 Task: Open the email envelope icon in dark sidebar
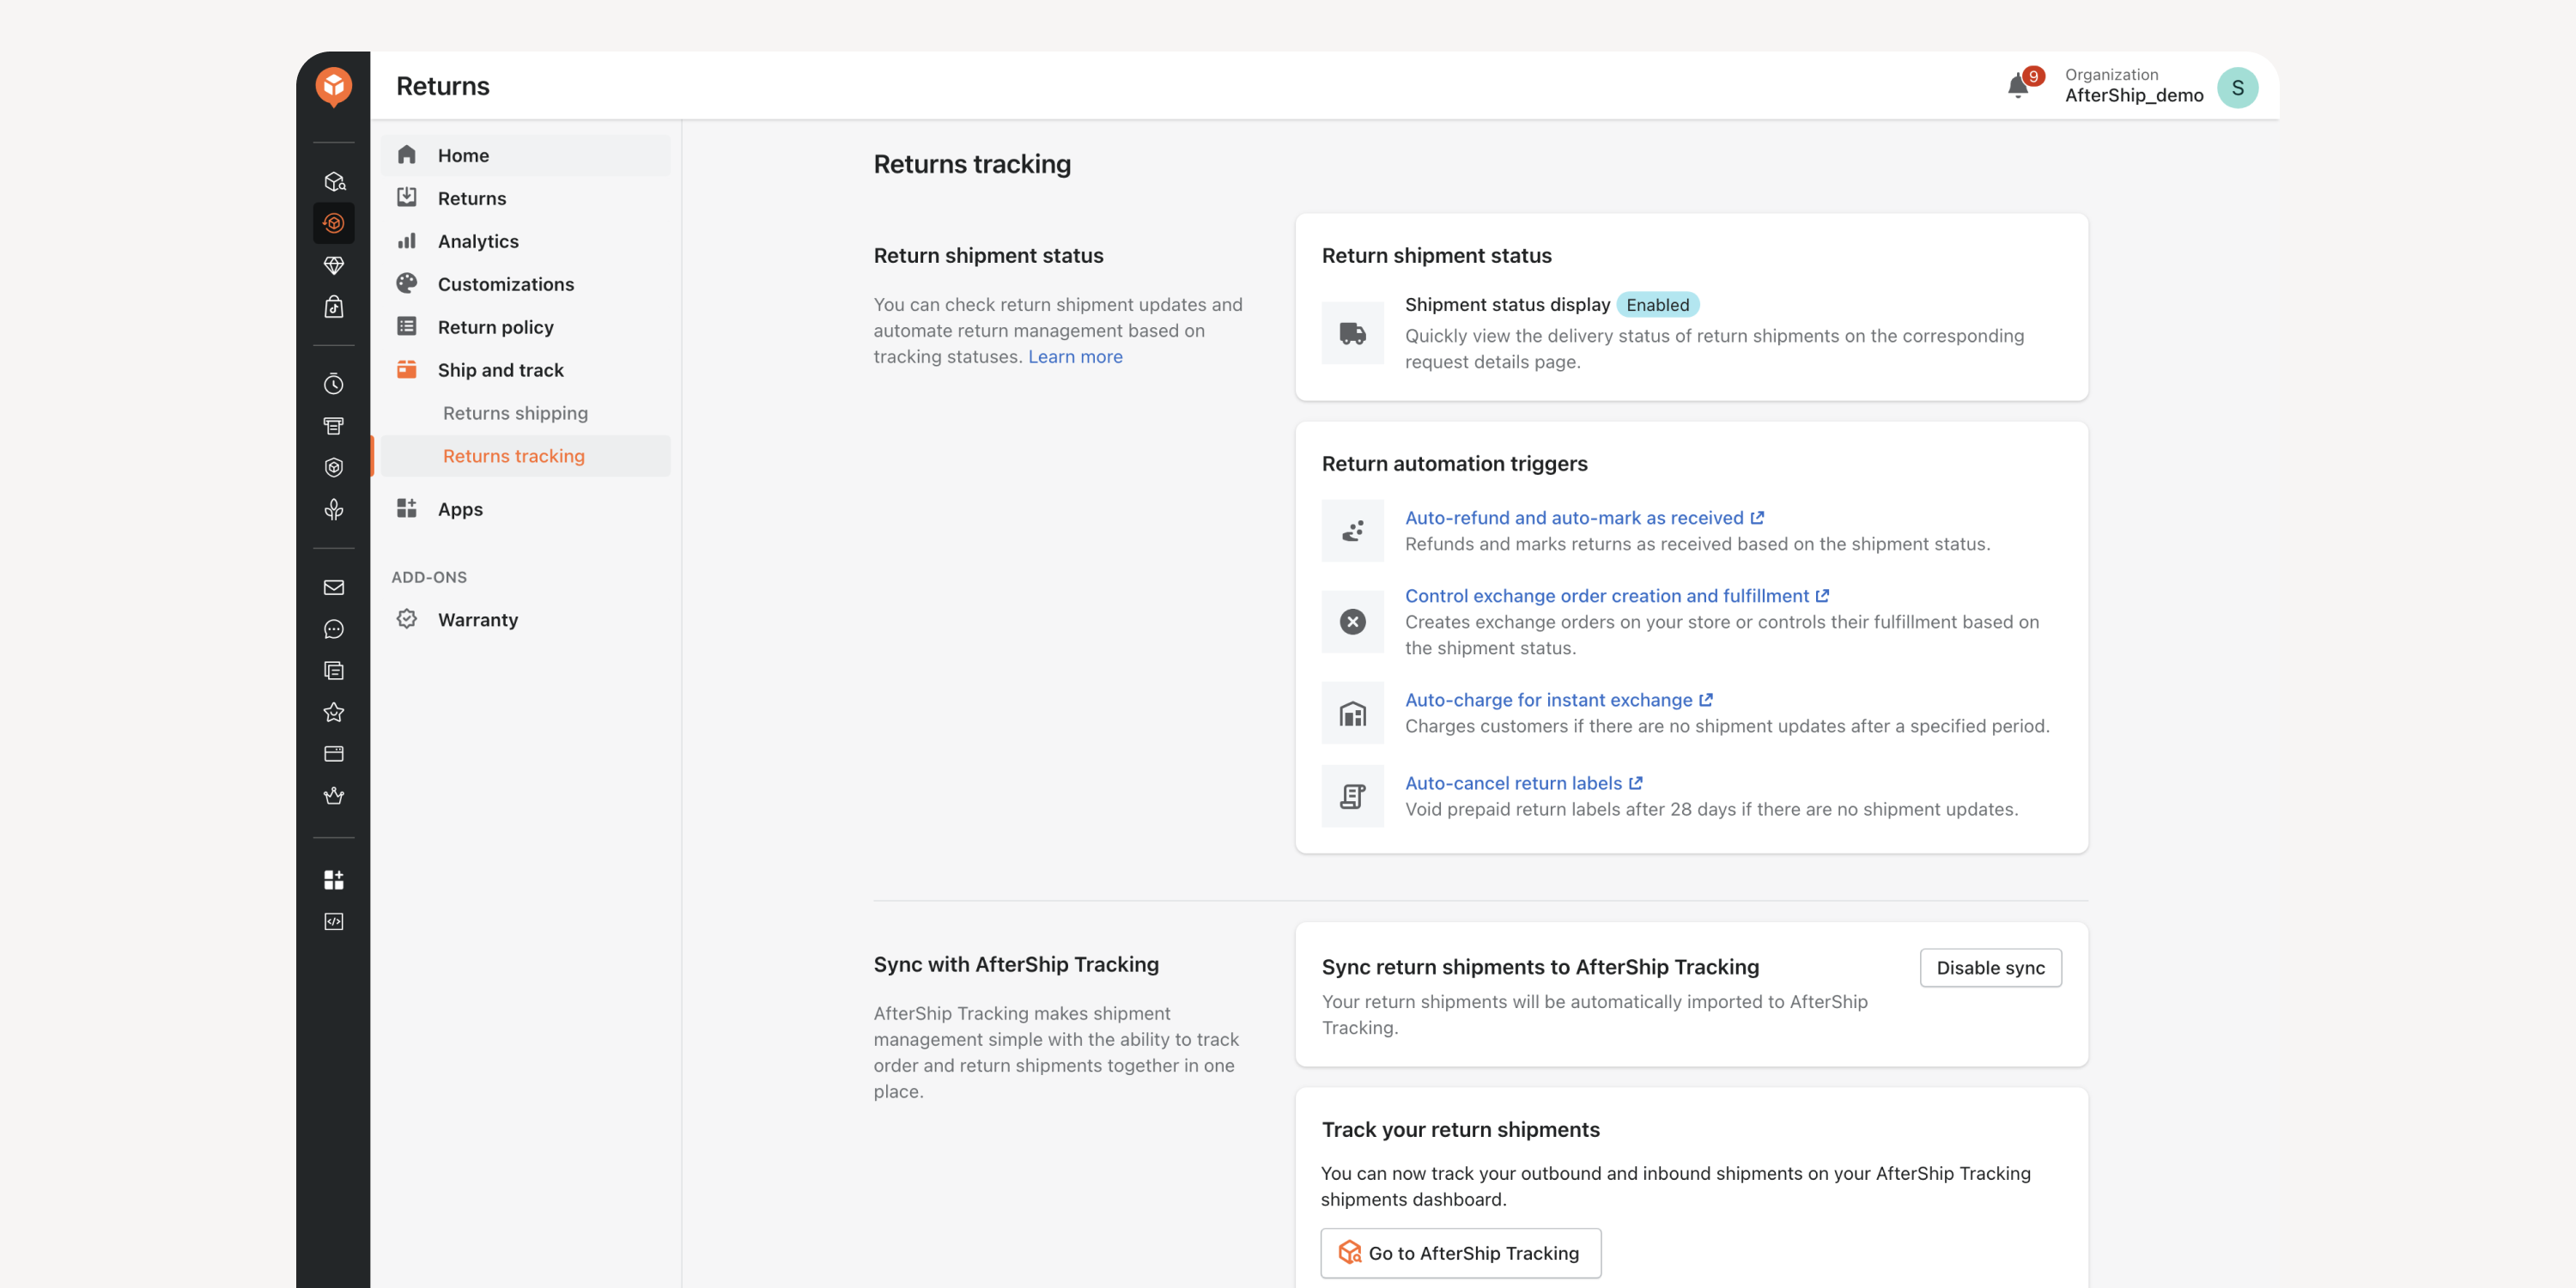[333, 587]
